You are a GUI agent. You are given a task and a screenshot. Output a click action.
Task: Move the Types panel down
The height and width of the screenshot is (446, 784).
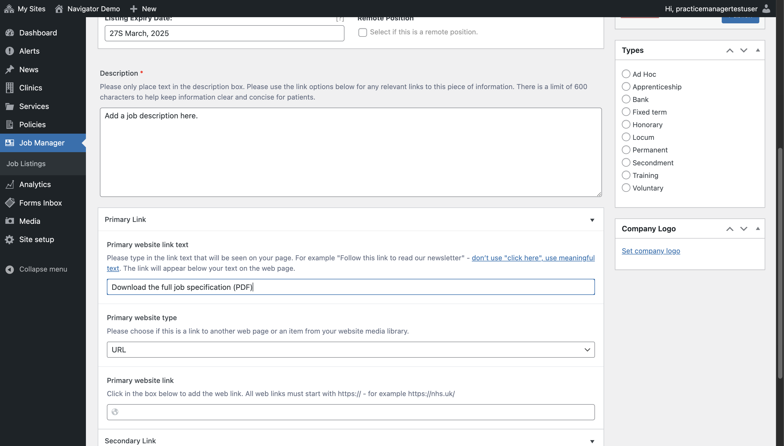[x=744, y=50]
